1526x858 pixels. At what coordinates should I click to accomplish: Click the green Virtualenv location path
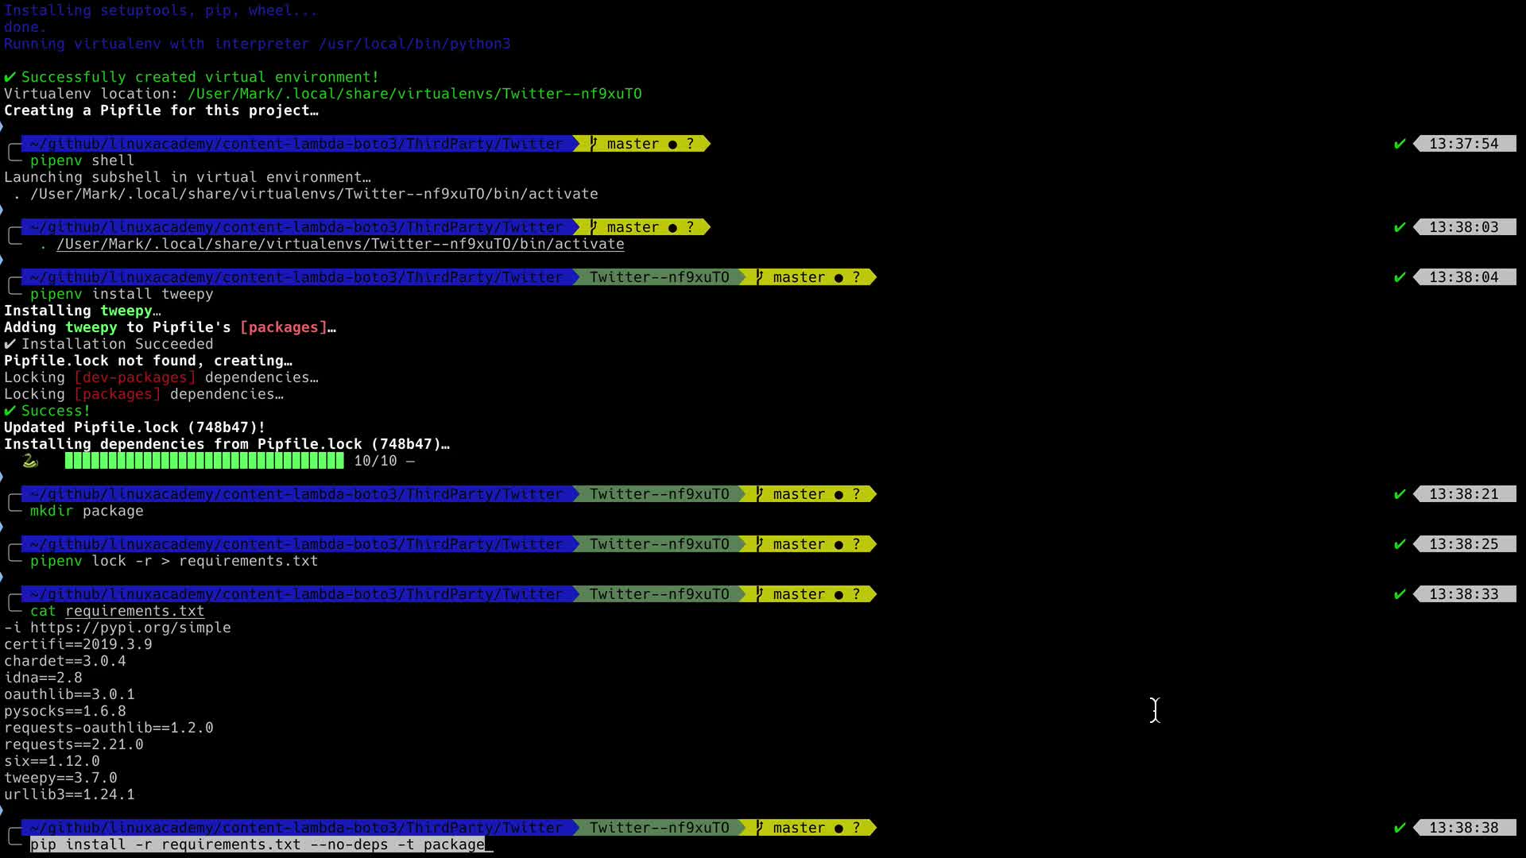[x=414, y=94]
